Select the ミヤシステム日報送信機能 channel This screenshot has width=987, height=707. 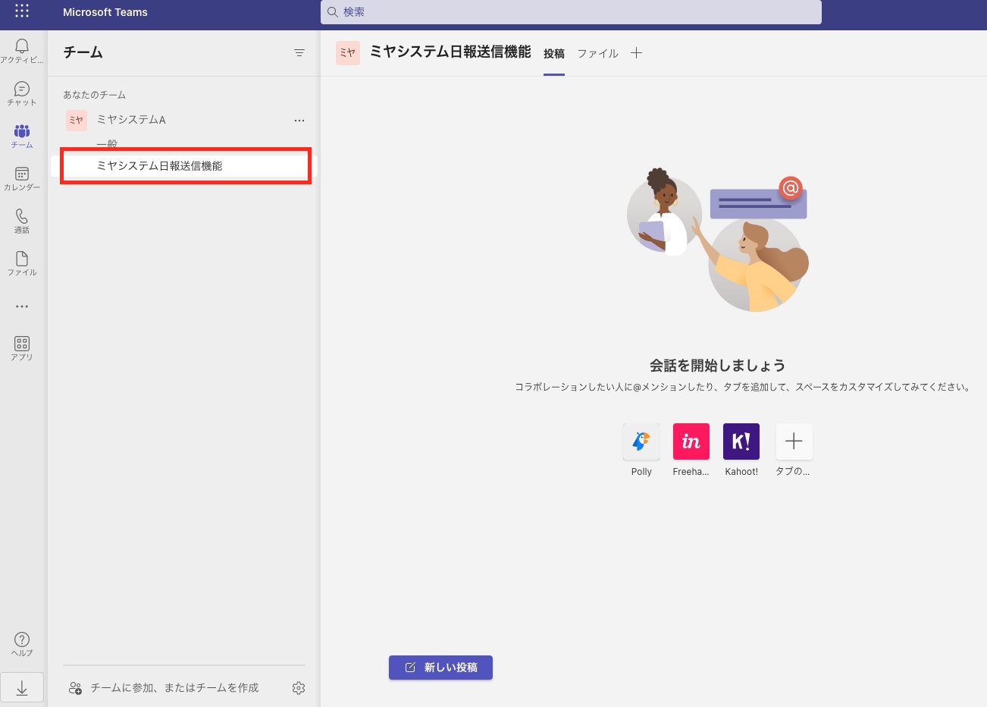pos(185,165)
